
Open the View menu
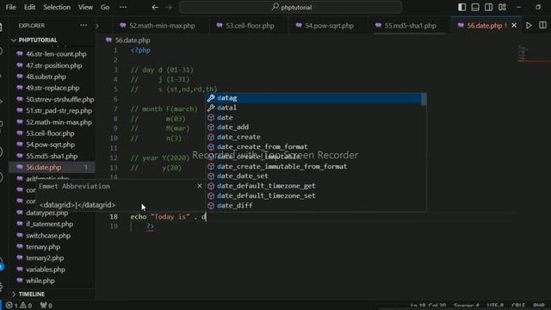85,7
